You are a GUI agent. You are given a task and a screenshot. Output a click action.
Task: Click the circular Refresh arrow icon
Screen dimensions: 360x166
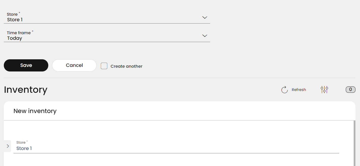(x=285, y=90)
